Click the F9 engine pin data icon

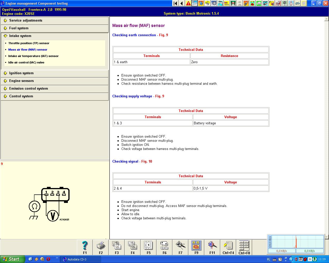click(196, 246)
